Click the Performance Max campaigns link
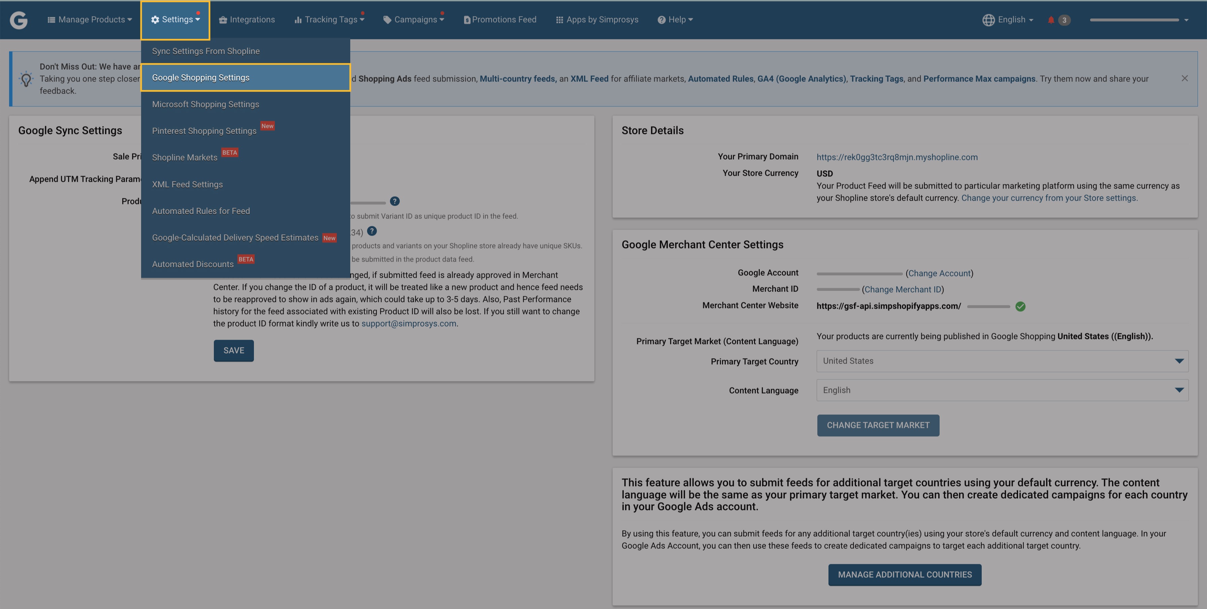Image resolution: width=1207 pixels, height=609 pixels. [x=979, y=79]
